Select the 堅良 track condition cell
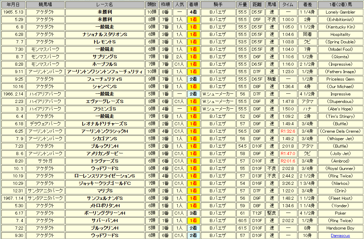The image size is (364, 239). (x=272, y=213)
